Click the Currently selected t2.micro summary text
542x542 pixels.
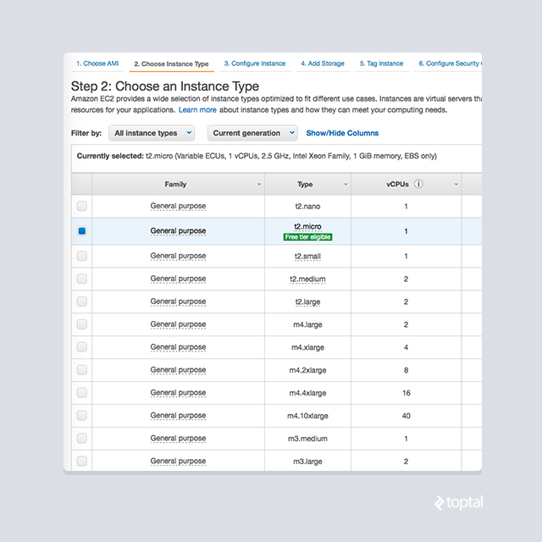(257, 156)
